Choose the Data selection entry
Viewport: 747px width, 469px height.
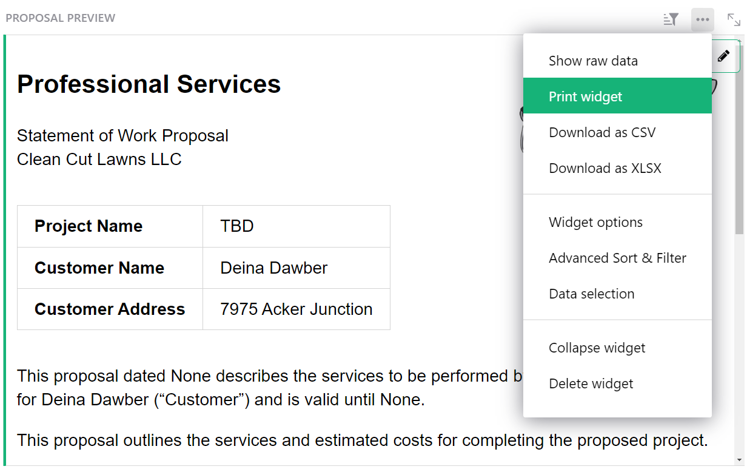point(591,294)
